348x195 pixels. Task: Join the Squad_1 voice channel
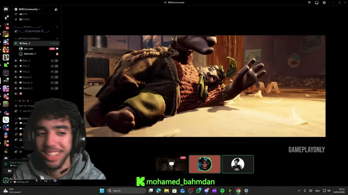click(x=36, y=77)
